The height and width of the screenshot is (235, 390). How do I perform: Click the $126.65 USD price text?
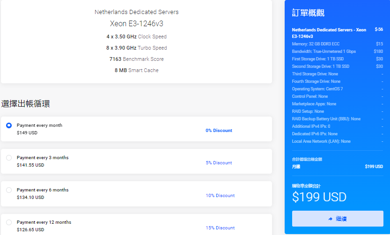coord(30,230)
